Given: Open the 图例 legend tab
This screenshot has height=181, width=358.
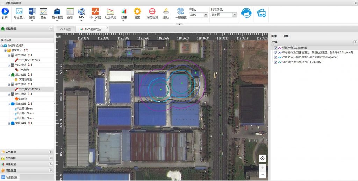Looking at the screenshot, I should pyautogui.click(x=273, y=36).
